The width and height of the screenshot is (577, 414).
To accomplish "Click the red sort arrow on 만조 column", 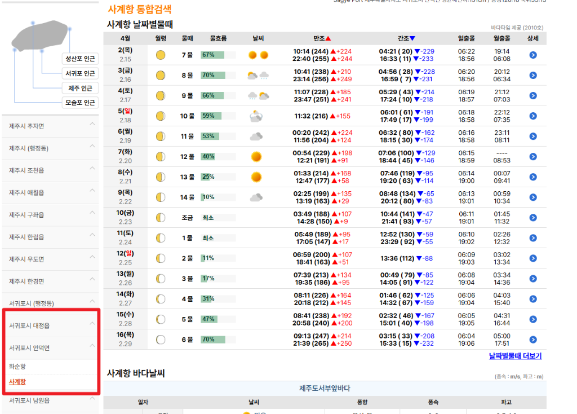I will 329,38.
